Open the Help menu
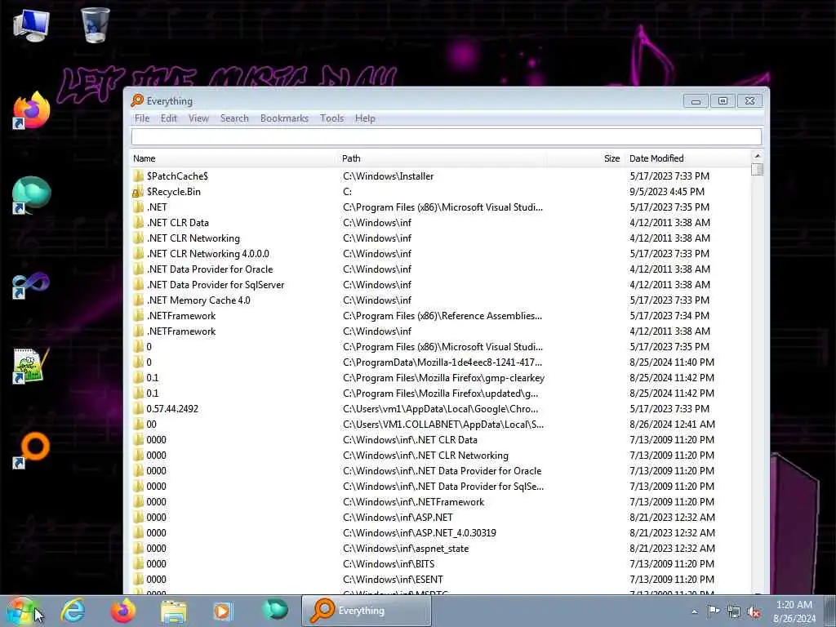 point(365,118)
